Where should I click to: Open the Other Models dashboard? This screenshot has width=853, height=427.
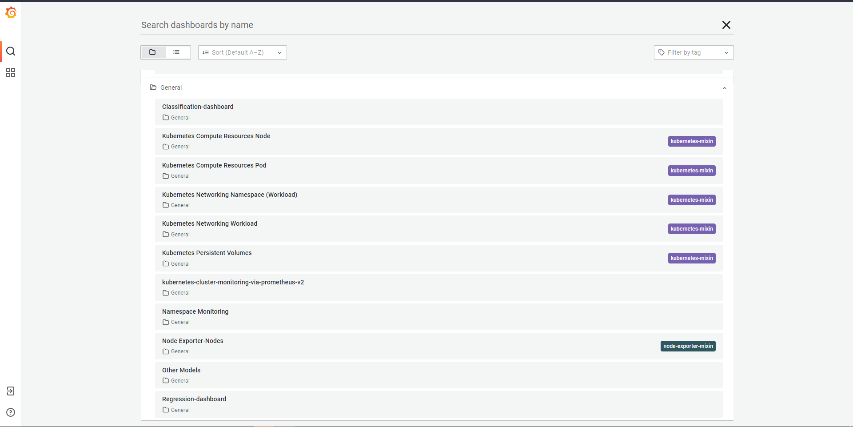pos(439,375)
